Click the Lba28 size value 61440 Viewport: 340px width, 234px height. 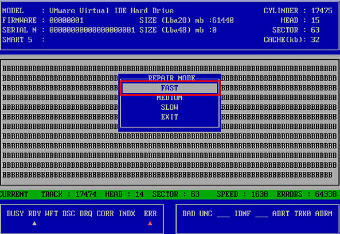click(x=223, y=21)
